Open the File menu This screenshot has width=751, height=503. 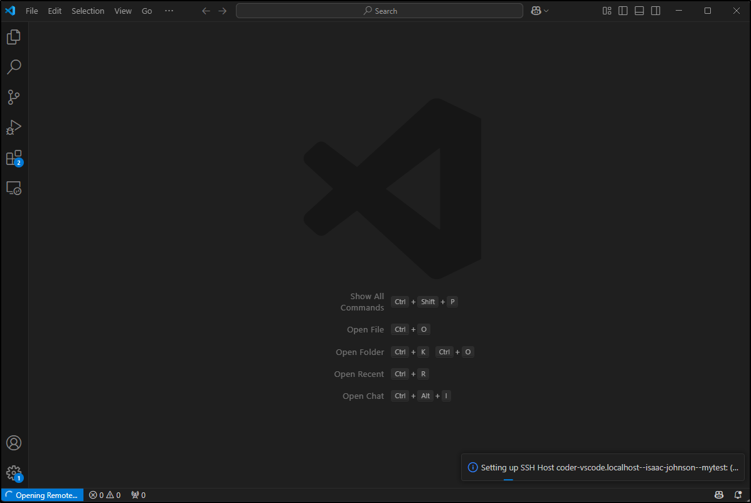(x=31, y=11)
